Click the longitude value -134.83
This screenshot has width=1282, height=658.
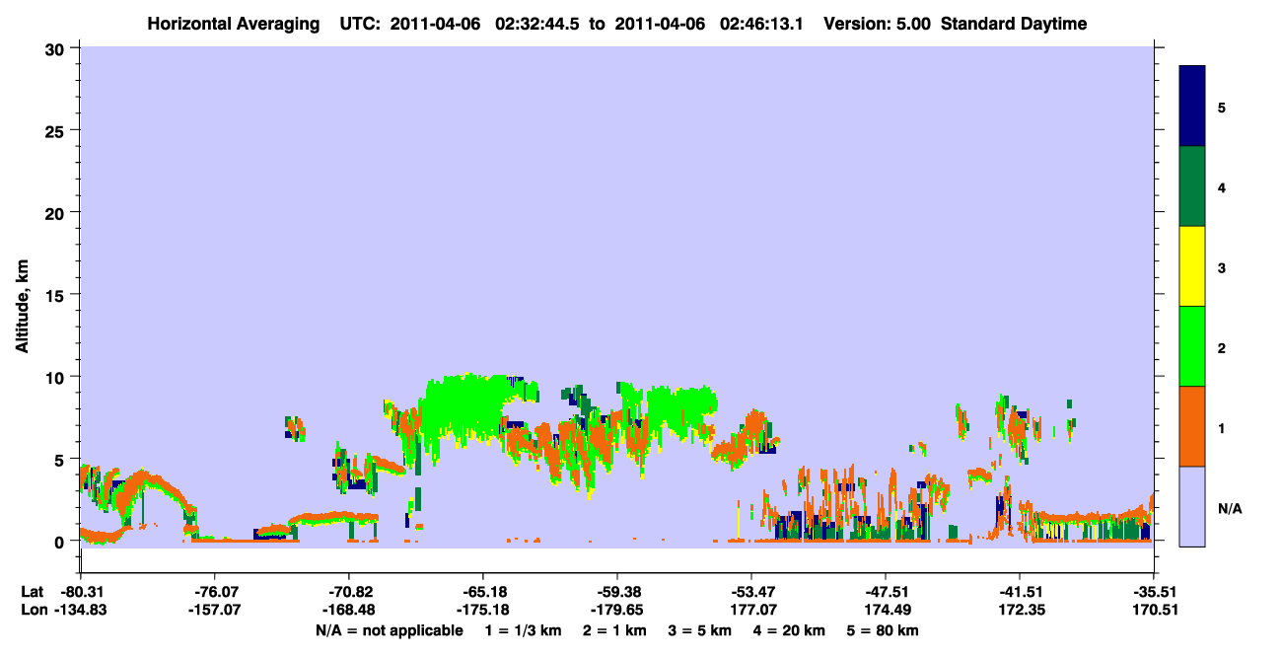80,610
